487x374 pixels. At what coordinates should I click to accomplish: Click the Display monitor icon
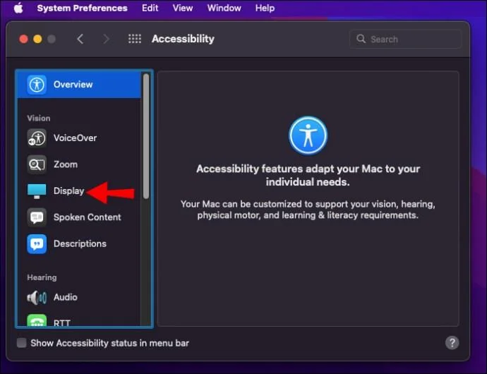pyautogui.click(x=37, y=191)
